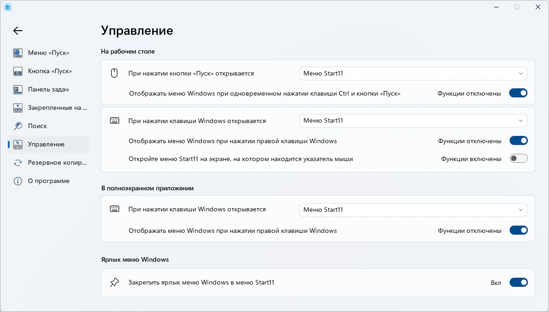Click the «На рабочем столе» section label
Screen dimensions: 549x312
[x=128, y=51]
